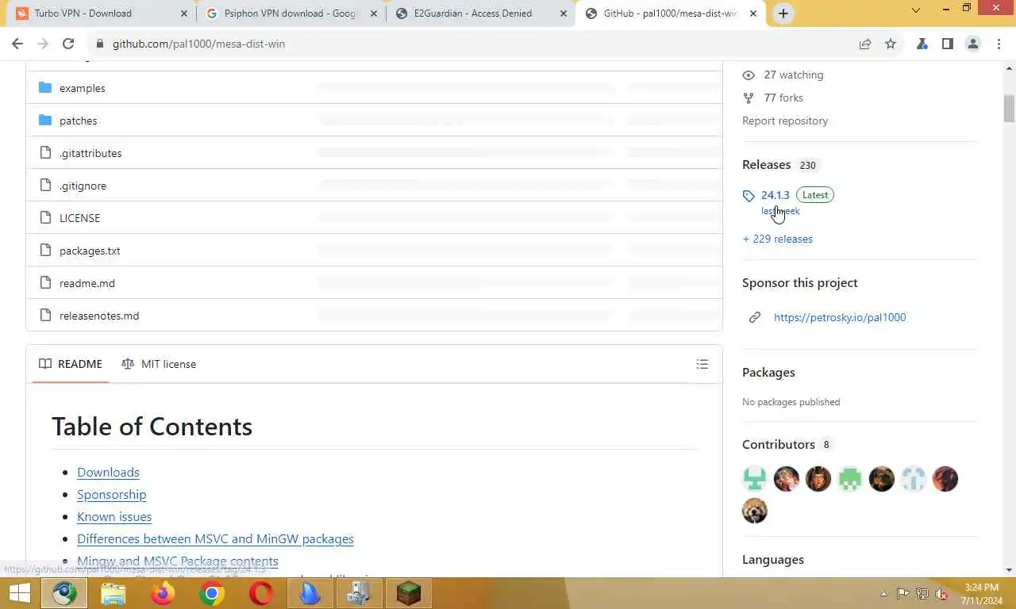The width and height of the screenshot is (1016, 609).
Task: Open a new browser tab
Action: tap(783, 13)
